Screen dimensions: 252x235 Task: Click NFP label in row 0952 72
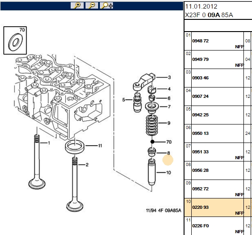(239, 195)
